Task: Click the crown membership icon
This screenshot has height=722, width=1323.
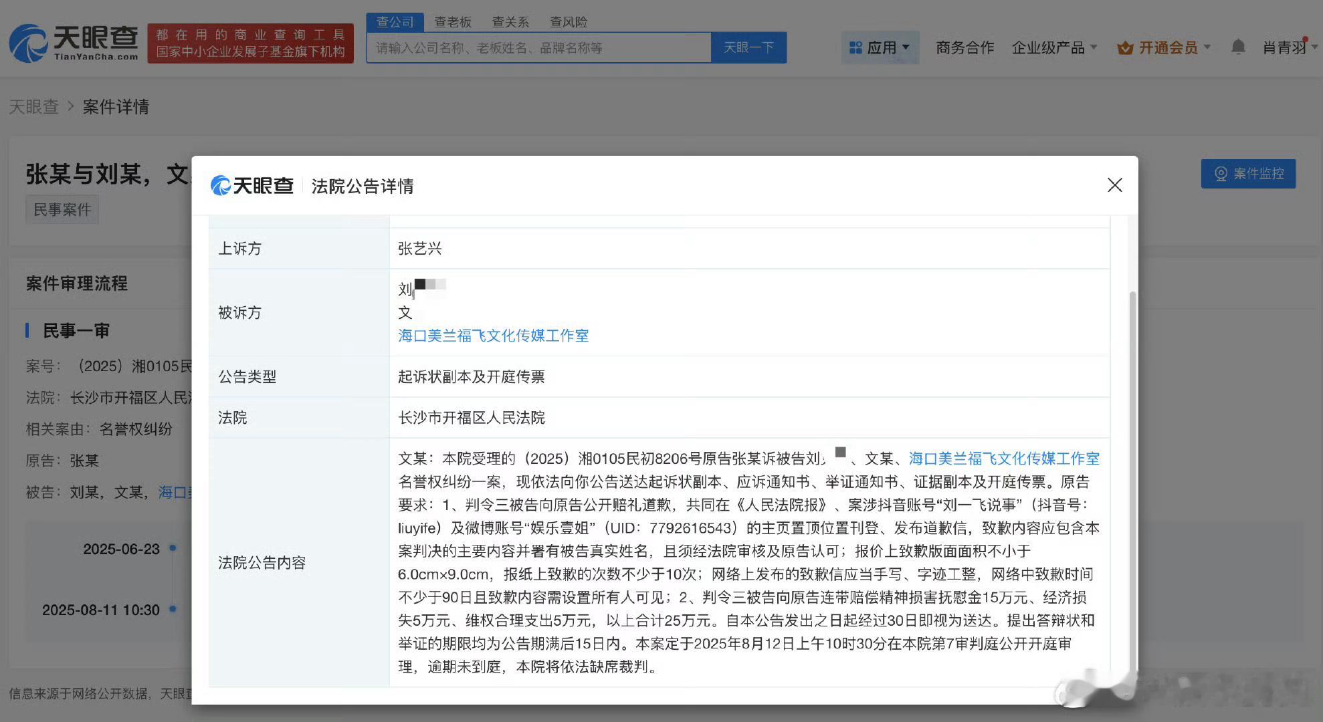Action: (x=1125, y=48)
